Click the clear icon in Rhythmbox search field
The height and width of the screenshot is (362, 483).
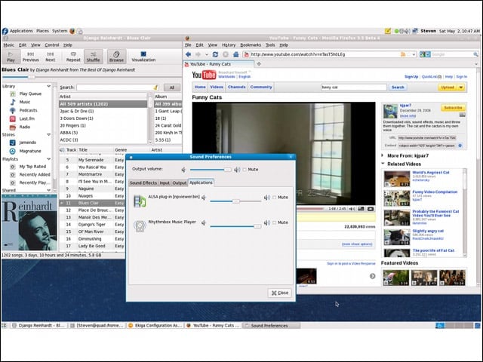point(155,87)
